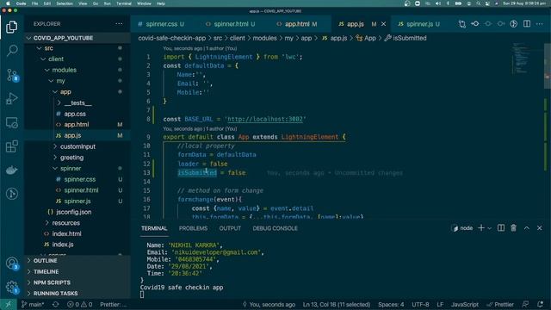
Task: Expand the RUNNING TASKS section
Action: (x=55, y=293)
